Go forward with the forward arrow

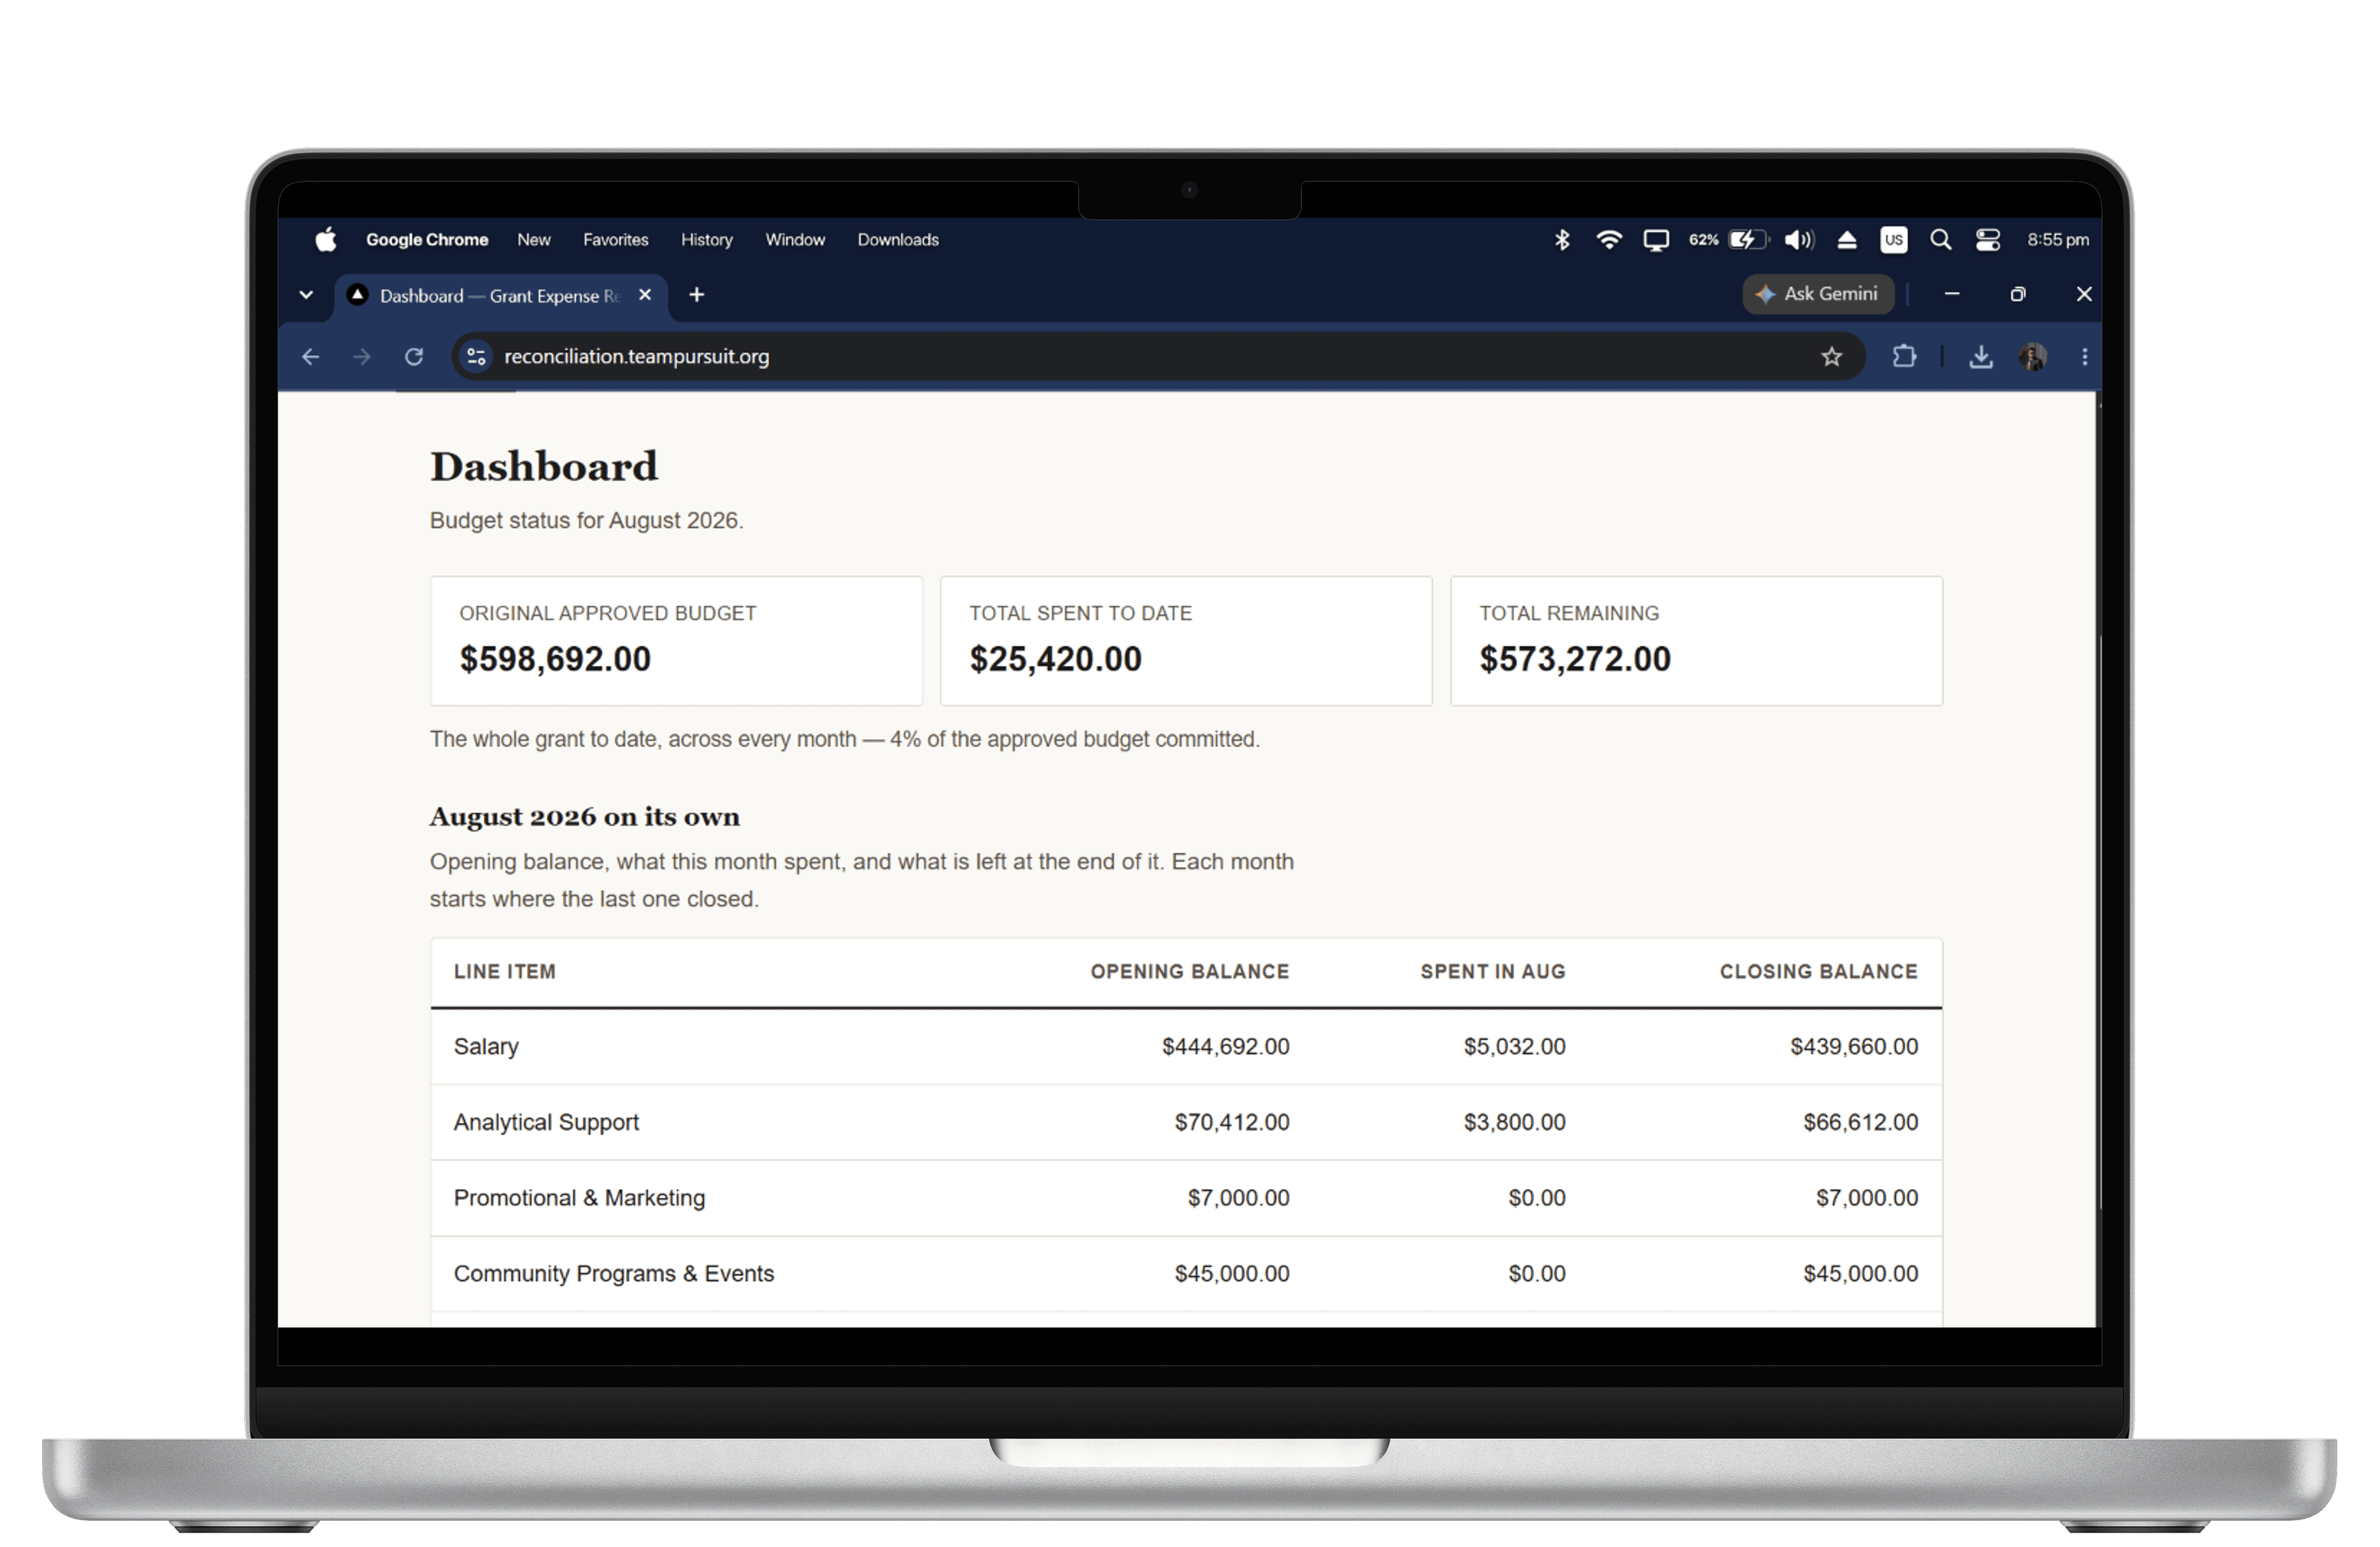[x=362, y=357]
